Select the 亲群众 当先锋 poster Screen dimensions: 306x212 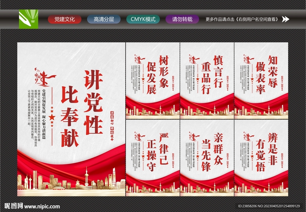207,158
